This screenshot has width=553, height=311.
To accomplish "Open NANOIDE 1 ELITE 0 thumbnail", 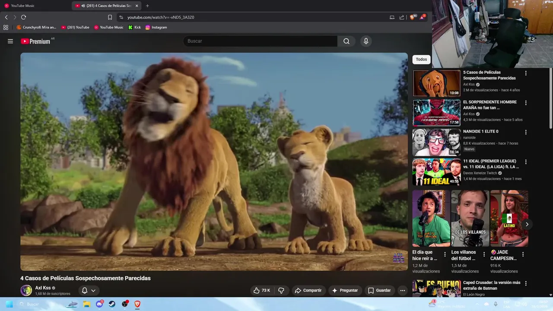I will tap(436, 142).
